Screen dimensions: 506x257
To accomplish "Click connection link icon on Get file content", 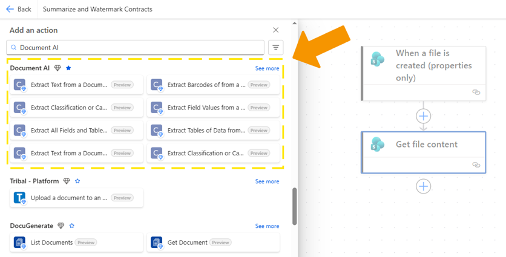I will click(476, 164).
